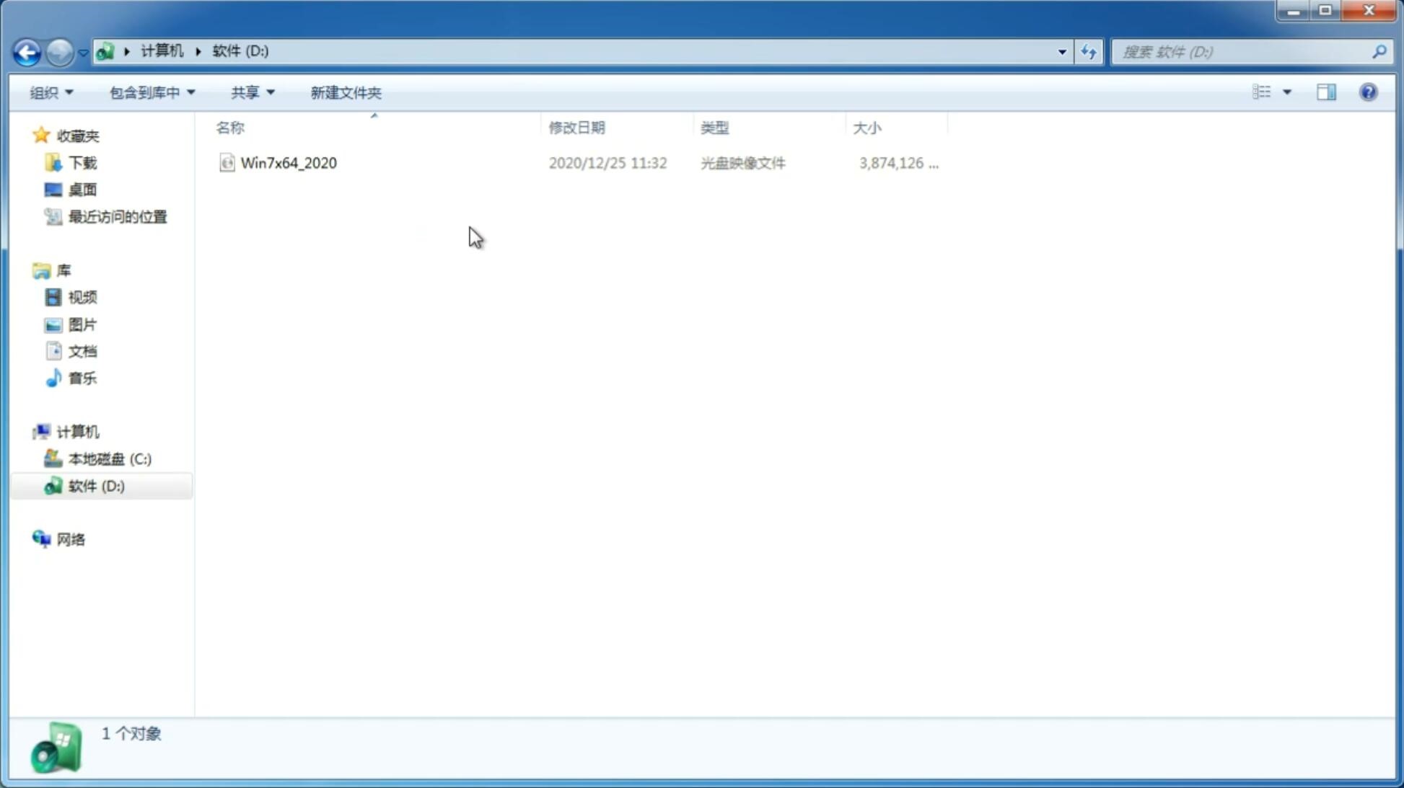The width and height of the screenshot is (1404, 788).
Task: Click the optical disc image icon
Action: 227,163
